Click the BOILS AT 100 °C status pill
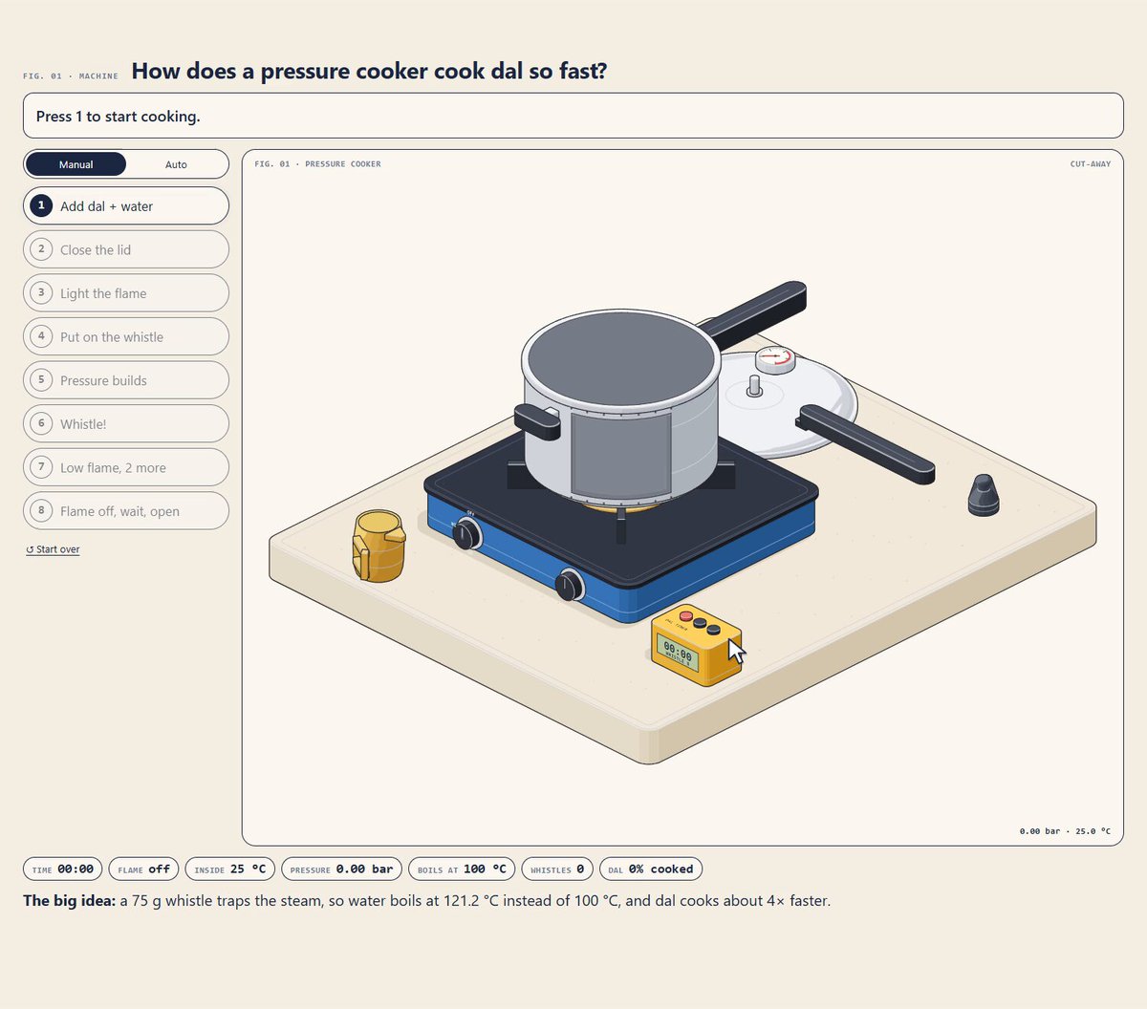The width and height of the screenshot is (1147, 1009). [463, 869]
